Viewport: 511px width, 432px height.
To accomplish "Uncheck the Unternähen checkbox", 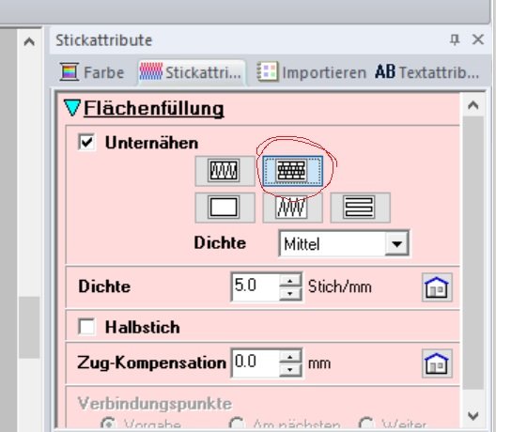I will [86, 142].
